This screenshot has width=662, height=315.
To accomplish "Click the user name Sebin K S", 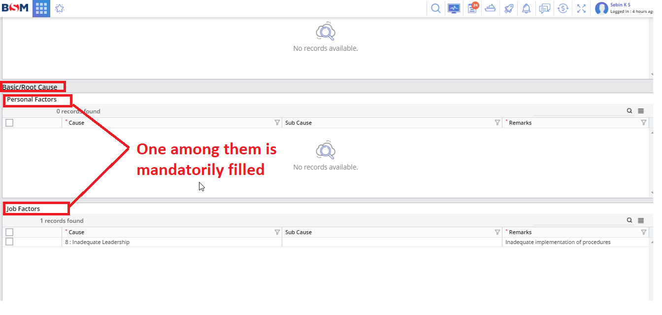I will click(620, 5).
